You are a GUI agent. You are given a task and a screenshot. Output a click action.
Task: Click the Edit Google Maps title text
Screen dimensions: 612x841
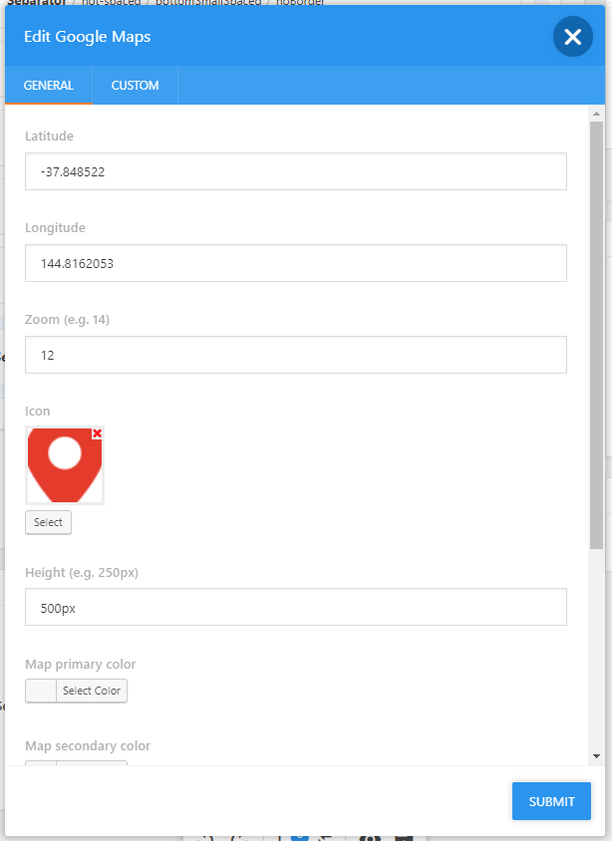[x=88, y=37]
